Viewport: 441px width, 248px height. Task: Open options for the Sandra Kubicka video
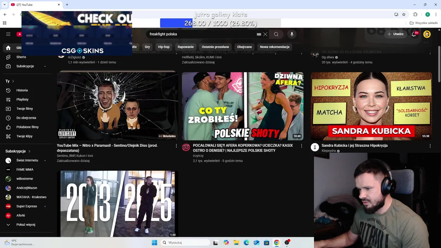coord(430,146)
